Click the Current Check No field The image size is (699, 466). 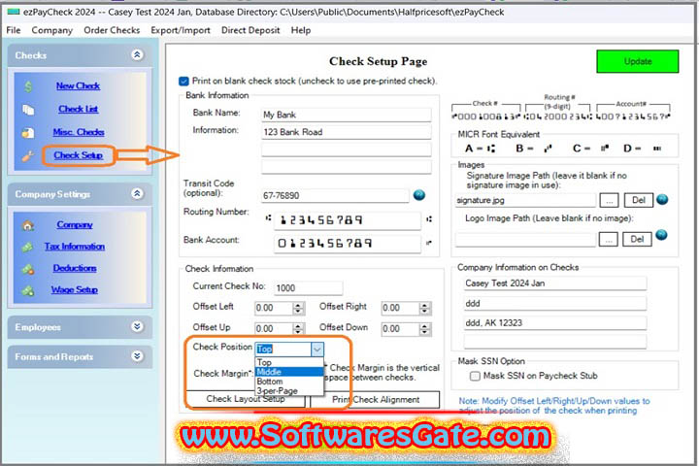(x=309, y=288)
